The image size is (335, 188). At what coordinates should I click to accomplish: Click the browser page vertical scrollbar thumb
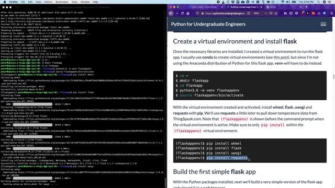point(333,76)
